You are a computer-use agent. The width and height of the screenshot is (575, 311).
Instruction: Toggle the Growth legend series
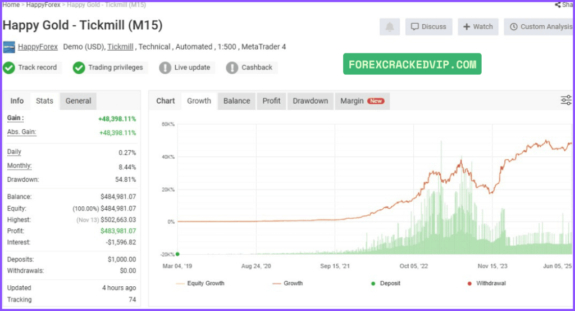[x=288, y=283]
